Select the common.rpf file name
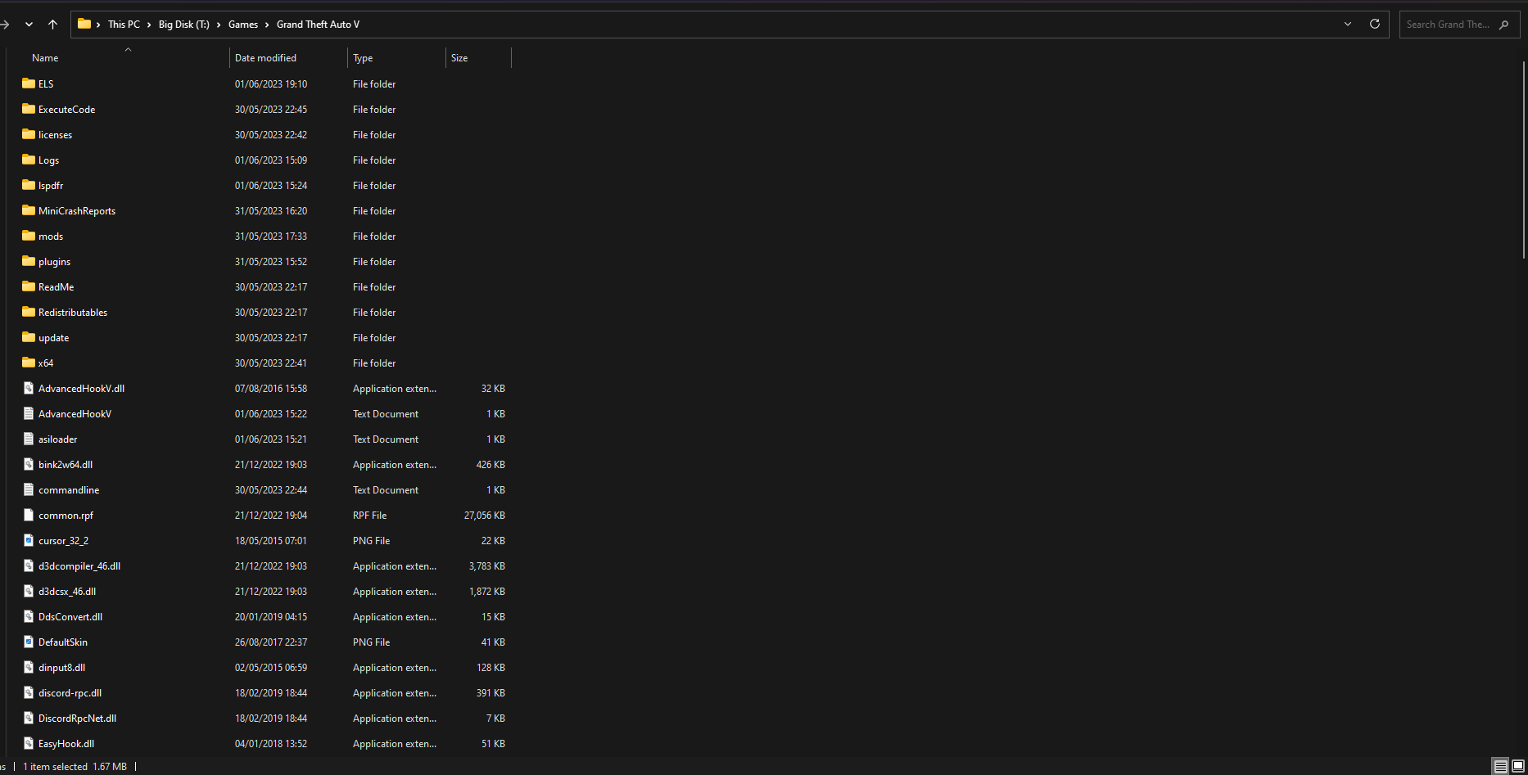1528x775 pixels. tap(66, 516)
